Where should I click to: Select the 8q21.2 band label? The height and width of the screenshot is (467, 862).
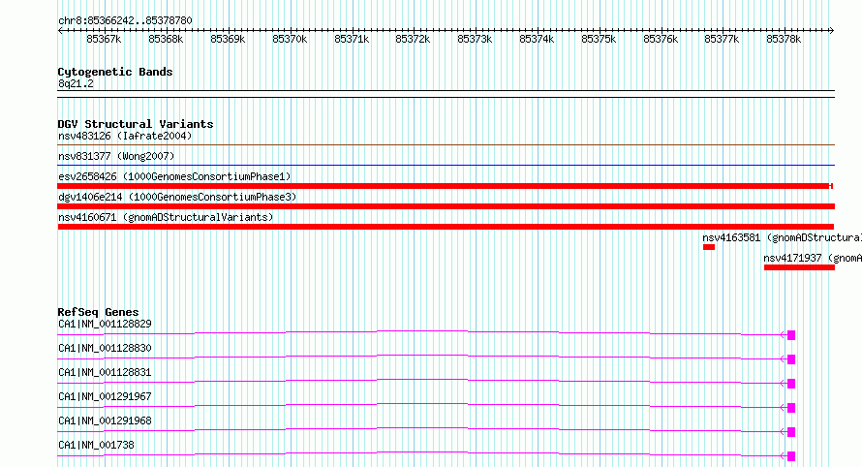76,83
